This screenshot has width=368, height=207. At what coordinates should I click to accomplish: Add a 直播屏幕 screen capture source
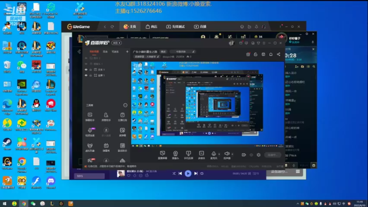click(x=162, y=155)
